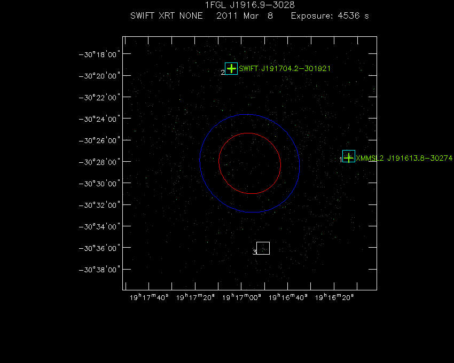The height and width of the screenshot is (363, 454).
Task: Click declination label -30°18'00"
Action: click(99, 54)
